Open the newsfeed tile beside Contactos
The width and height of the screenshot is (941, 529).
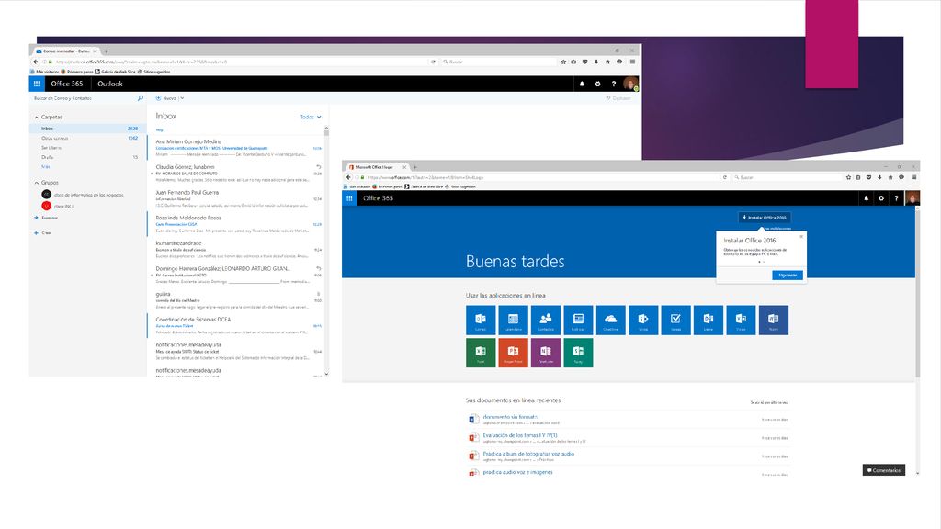[578, 321]
